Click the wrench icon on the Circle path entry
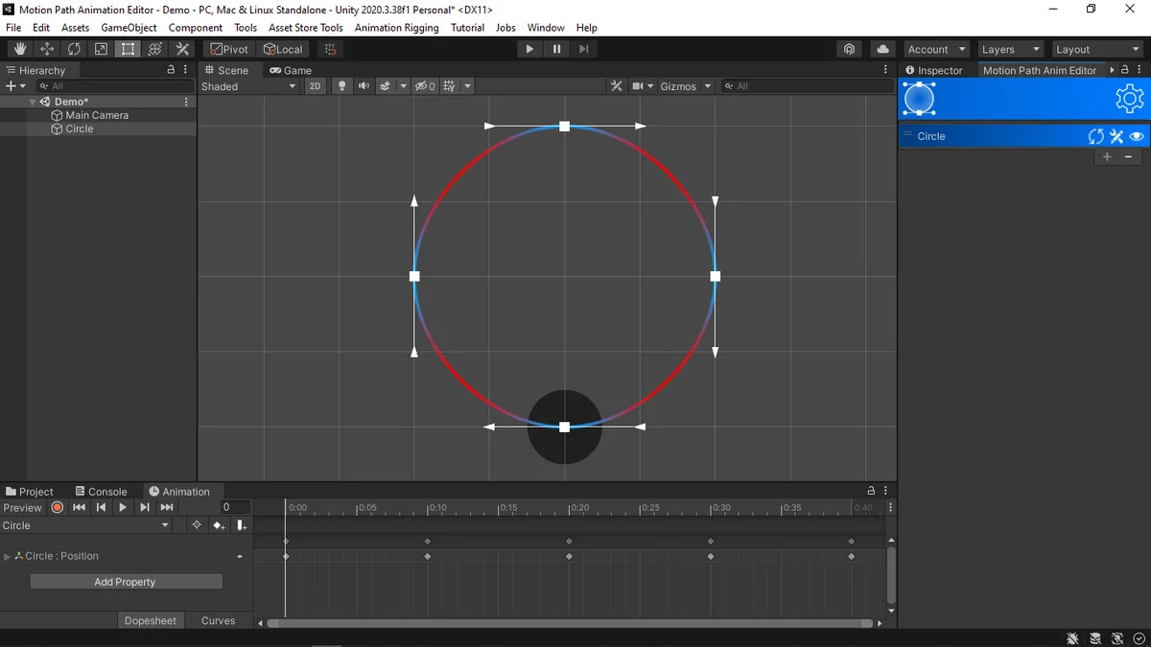This screenshot has height=647, width=1151. [x=1116, y=136]
